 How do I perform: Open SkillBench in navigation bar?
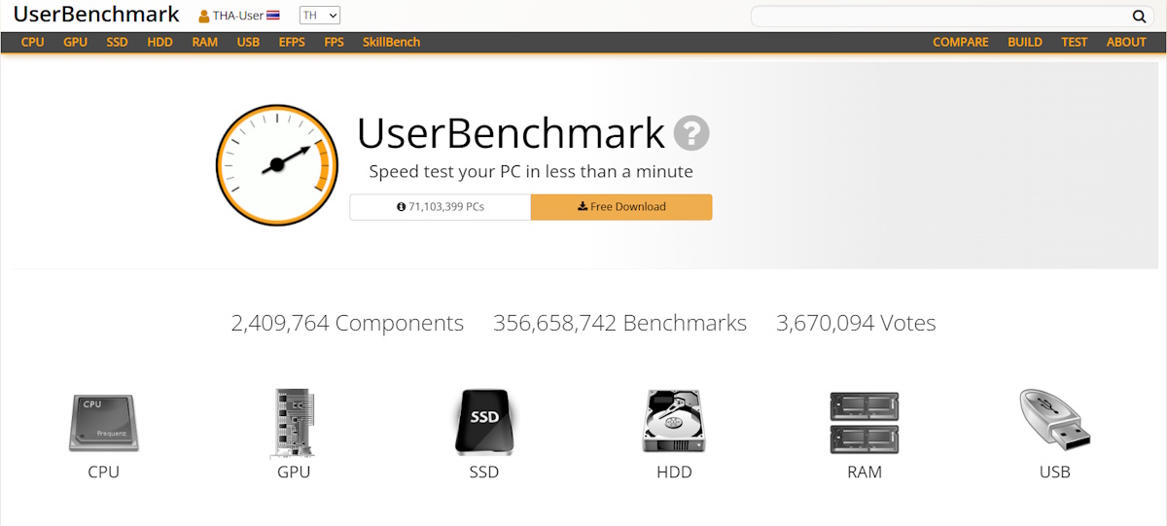[x=391, y=42]
